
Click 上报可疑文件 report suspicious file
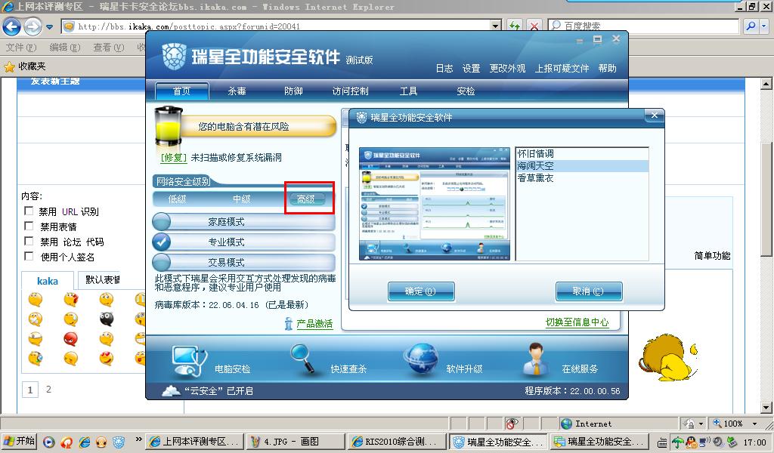[x=562, y=69]
